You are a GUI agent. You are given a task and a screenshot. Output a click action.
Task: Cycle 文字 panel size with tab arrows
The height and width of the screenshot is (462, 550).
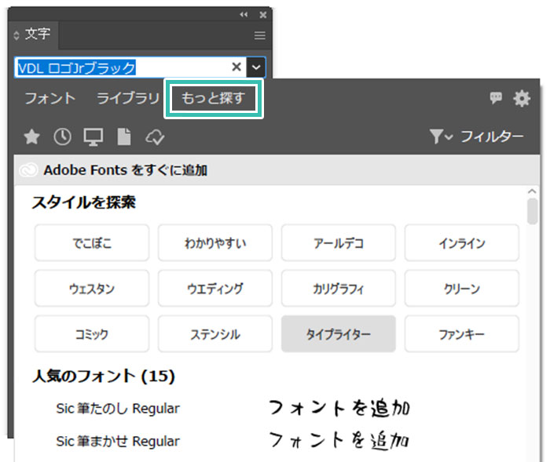point(17,35)
